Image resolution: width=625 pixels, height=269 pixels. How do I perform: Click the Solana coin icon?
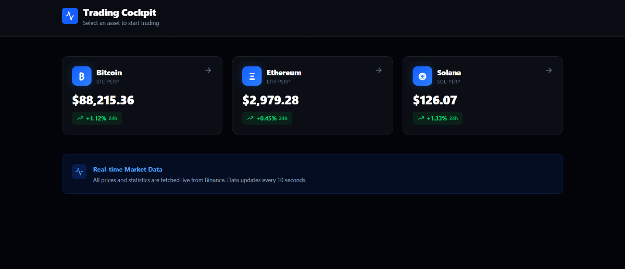click(422, 76)
